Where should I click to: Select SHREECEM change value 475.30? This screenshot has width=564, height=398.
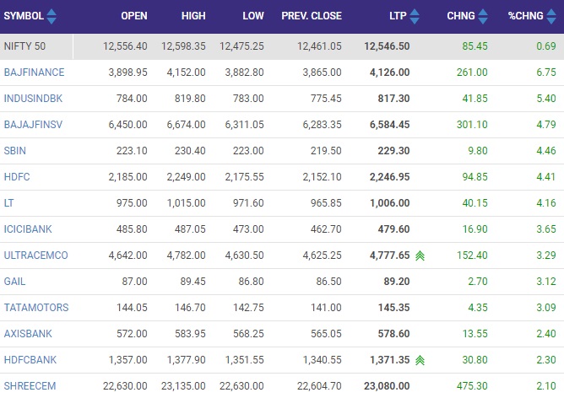(x=472, y=386)
